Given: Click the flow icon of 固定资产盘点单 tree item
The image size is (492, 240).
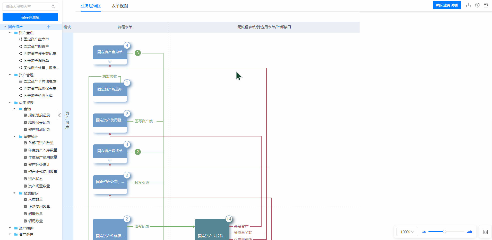Looking at the screenshot, I should pyautogui.click(x=21, y=39).
